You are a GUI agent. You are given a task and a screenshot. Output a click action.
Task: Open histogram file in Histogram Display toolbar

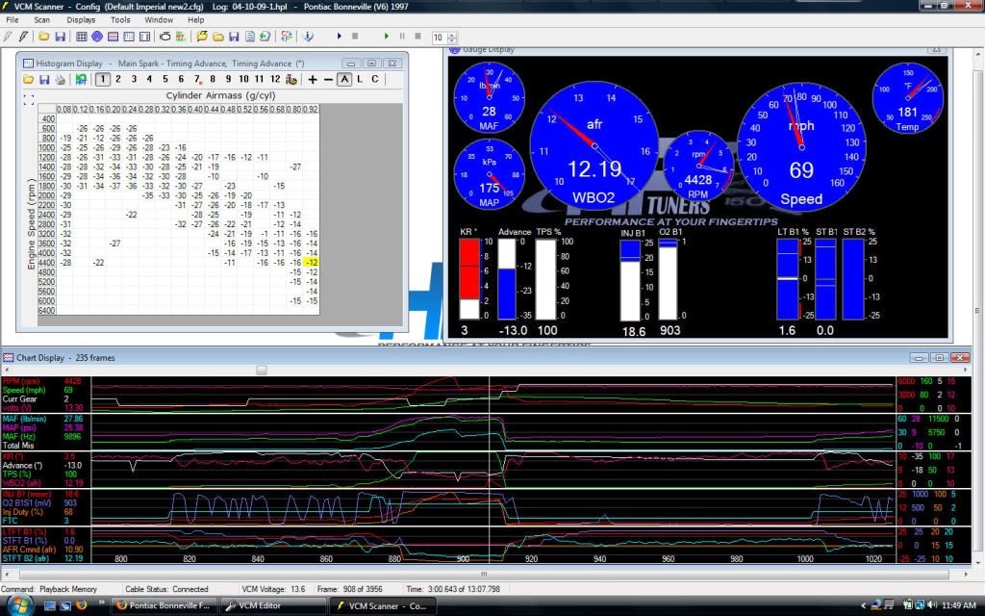(28, 79)
